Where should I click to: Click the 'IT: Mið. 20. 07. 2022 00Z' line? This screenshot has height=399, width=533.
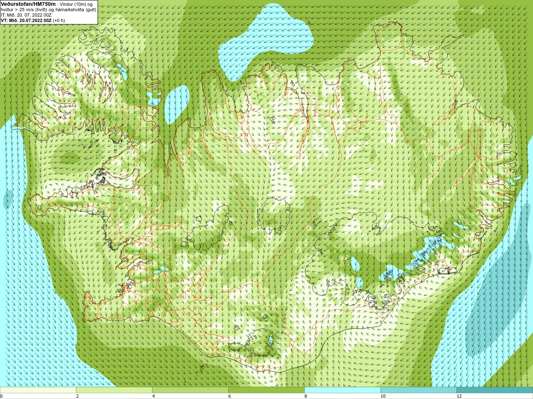[26, 15]
